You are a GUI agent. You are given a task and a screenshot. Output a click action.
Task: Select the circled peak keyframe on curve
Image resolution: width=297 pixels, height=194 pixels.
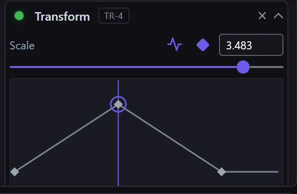pyautogui.click(x=118, y=104)
